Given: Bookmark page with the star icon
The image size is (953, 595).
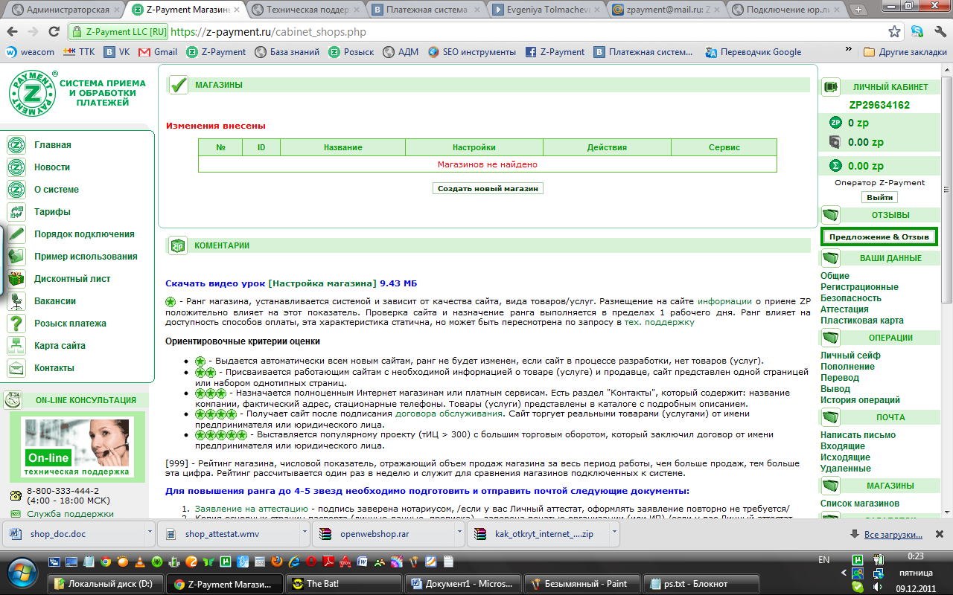Looking at the screenshot, I should click(x=895, y=32).
